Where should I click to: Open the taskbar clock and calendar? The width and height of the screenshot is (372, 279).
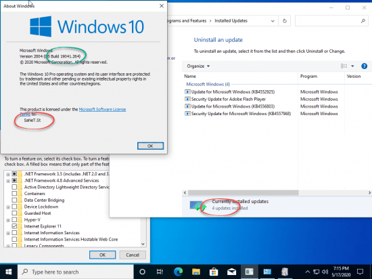341,272
